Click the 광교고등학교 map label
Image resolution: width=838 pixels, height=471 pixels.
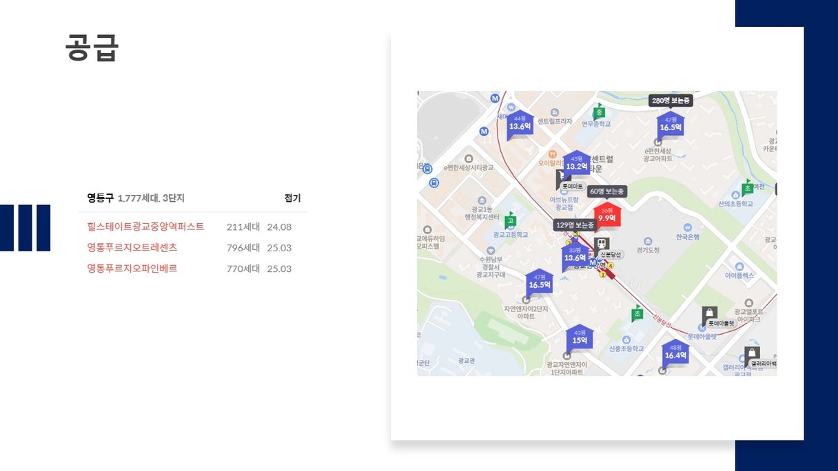(511, 235)
